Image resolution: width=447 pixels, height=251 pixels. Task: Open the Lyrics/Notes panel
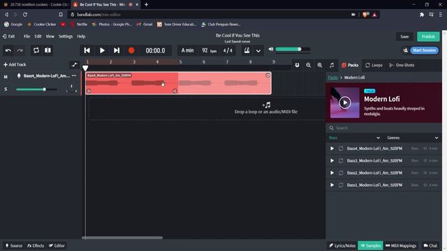tap(342, 245)
